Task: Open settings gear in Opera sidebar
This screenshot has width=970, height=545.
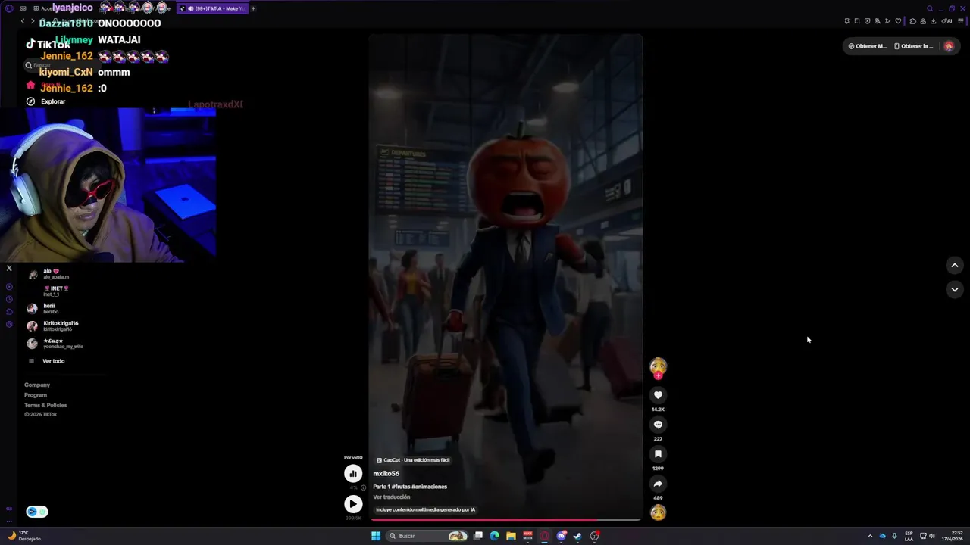Action: [9, 324]
